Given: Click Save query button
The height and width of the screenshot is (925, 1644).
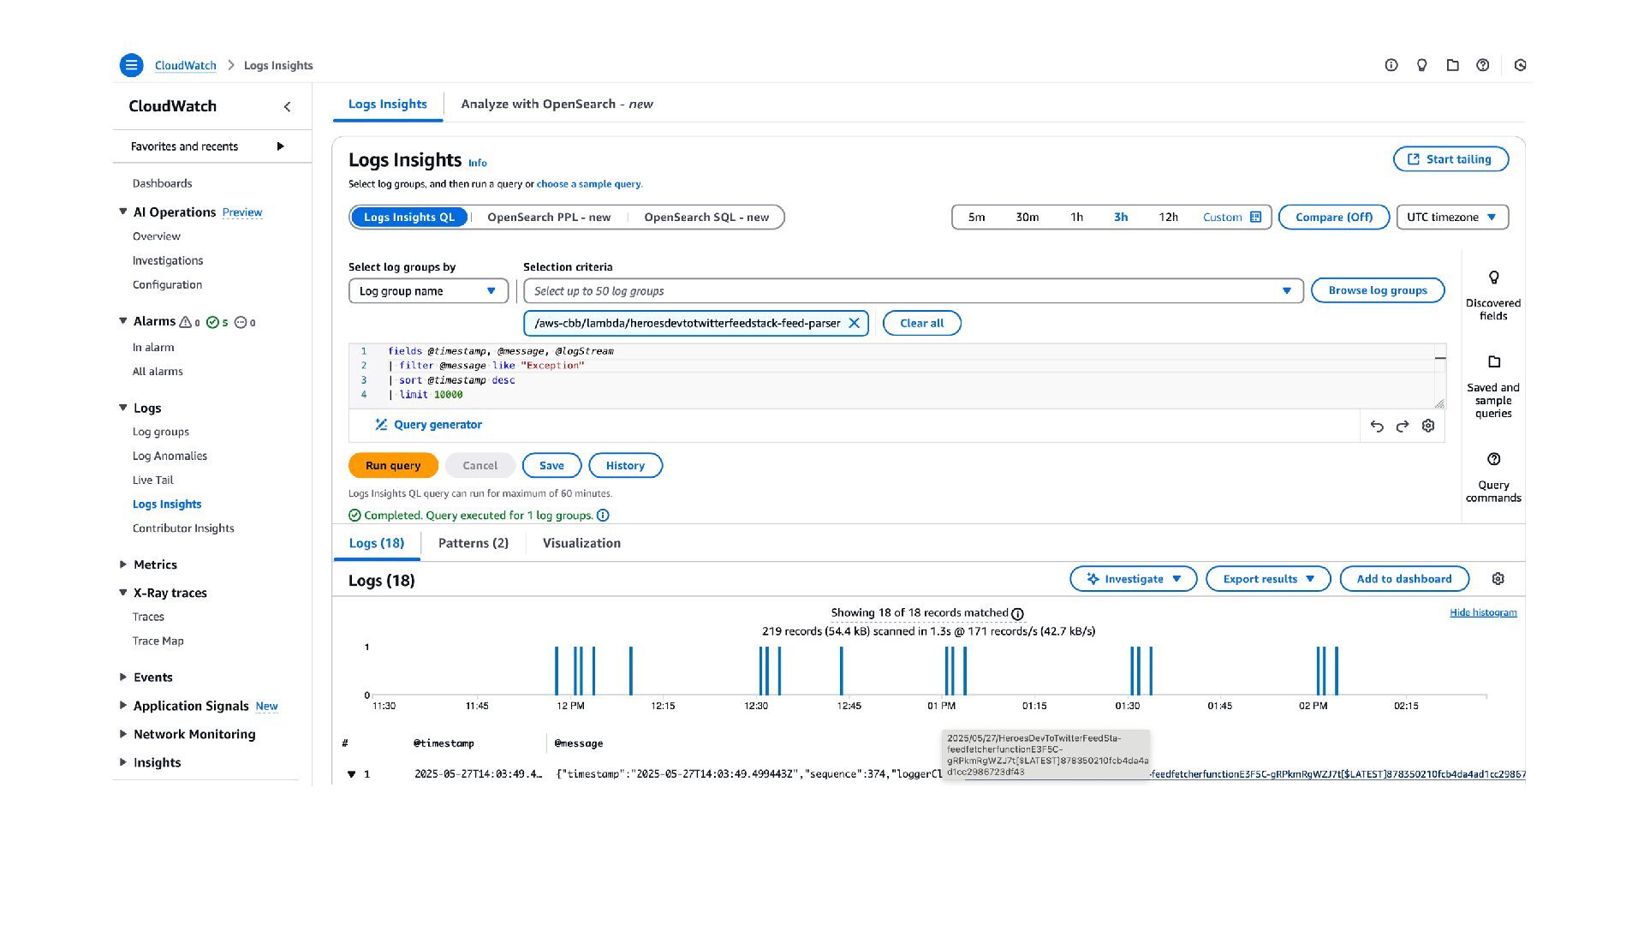Looking at the screenshot, I should [551, 465].
